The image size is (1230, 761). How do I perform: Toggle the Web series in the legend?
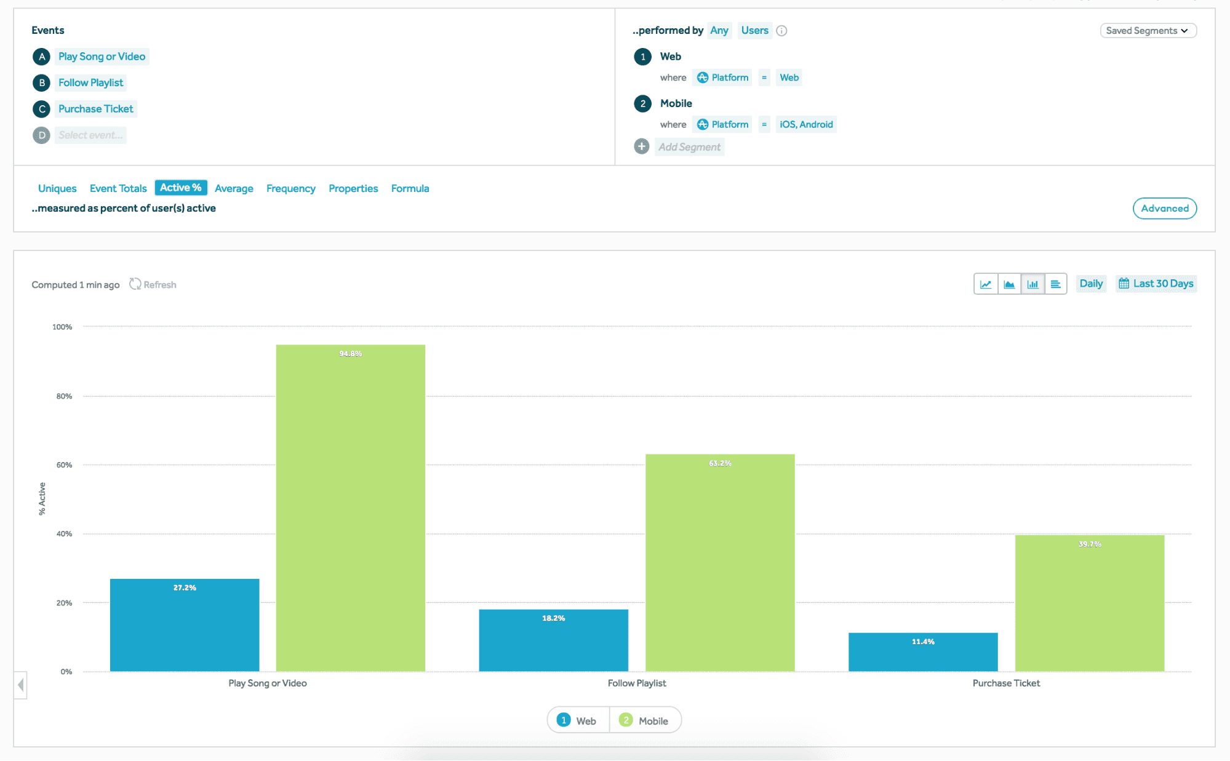(x=577, y=720)
